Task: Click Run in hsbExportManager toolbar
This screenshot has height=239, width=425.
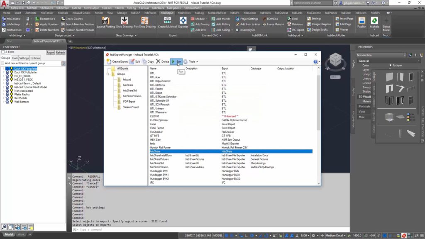Action: click(176, 61)
